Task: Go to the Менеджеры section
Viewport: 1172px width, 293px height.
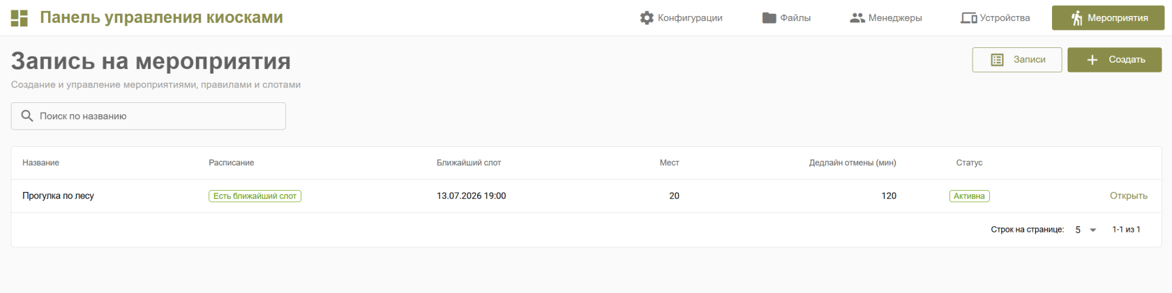Action: pyautogui.click(x=886, y=18)
